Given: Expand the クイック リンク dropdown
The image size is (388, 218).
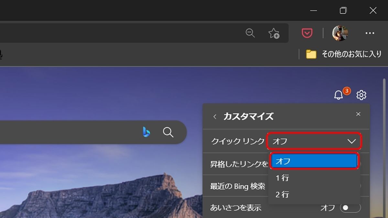Looking at the screenshot, I should click(314, 141).
